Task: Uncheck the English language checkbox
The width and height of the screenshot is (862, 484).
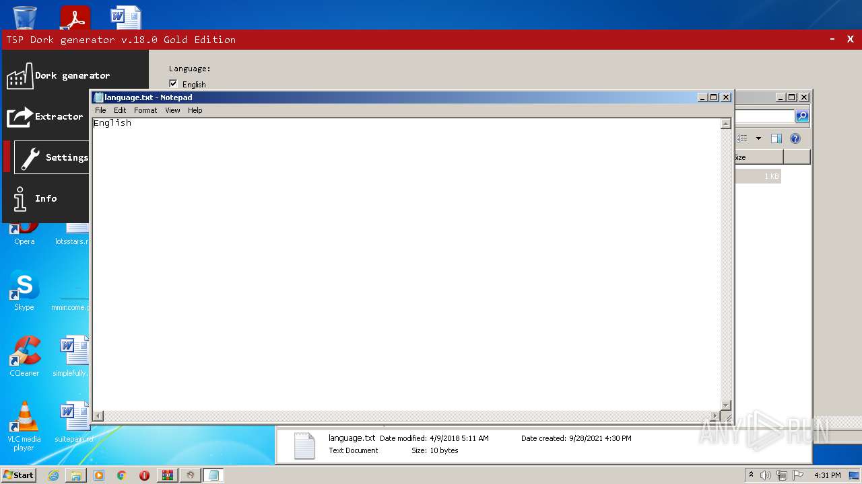Action: pyautogui.click(x=173, y=83)
